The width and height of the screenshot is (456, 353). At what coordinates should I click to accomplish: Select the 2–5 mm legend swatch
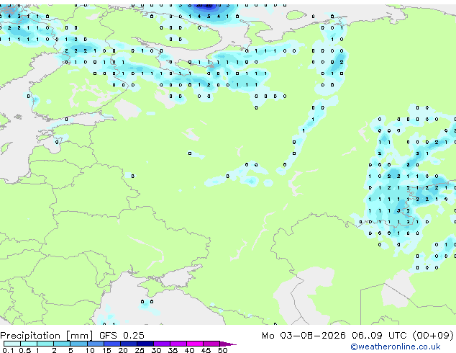(x=62, y=344)
